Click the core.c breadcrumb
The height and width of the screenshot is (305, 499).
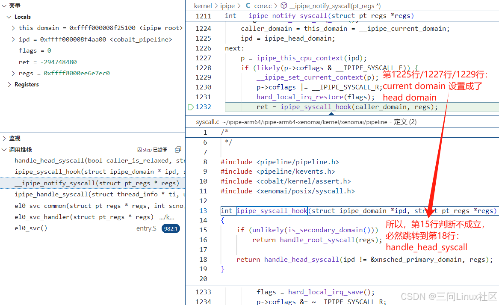tap(263, 6)
